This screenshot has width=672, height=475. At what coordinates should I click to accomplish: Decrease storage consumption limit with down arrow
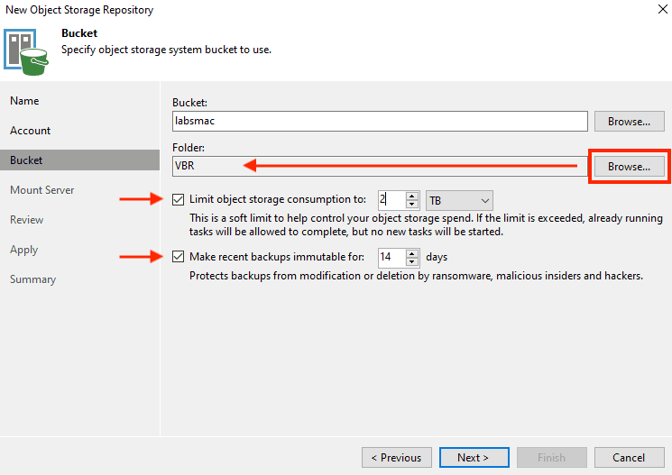coord(412,205)
